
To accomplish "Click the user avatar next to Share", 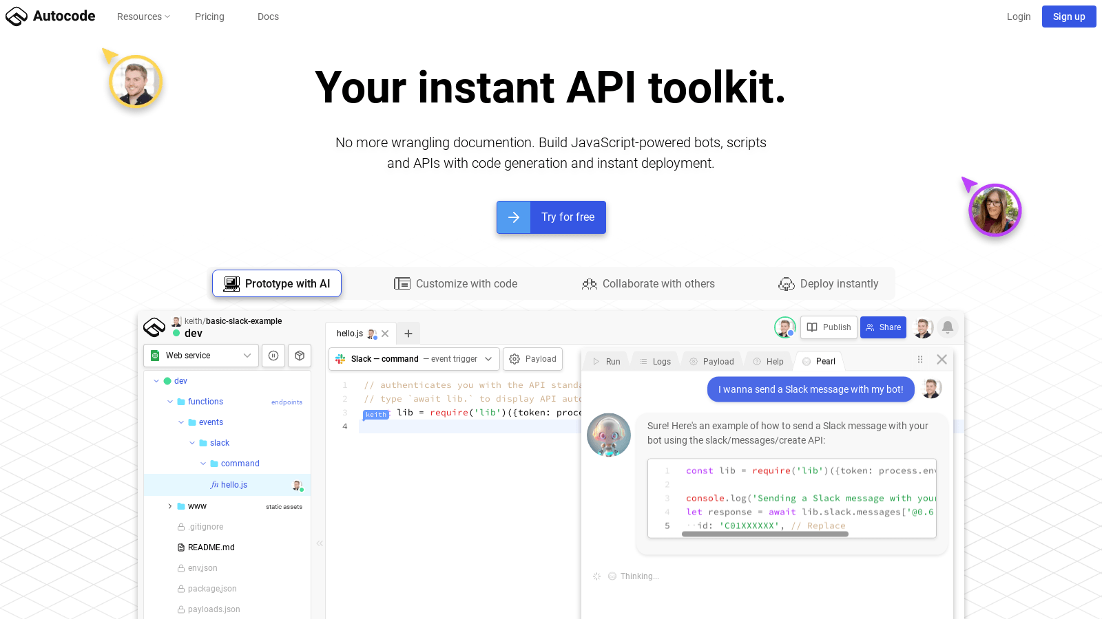I will [x=923, y=327].
